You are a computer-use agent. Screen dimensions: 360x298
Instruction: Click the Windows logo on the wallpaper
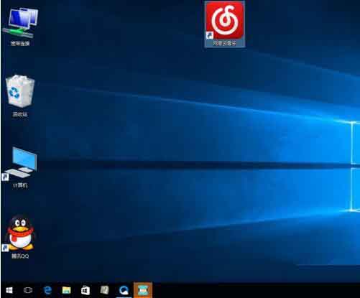(355, 167)
